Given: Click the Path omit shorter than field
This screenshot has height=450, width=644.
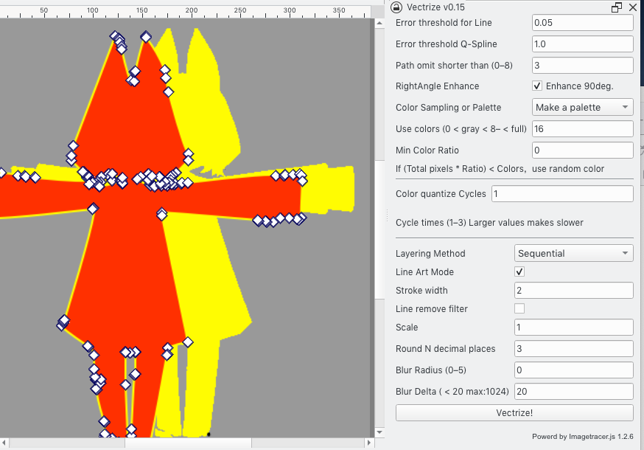Looking at the screenshot, I should [x=582, y=66].
